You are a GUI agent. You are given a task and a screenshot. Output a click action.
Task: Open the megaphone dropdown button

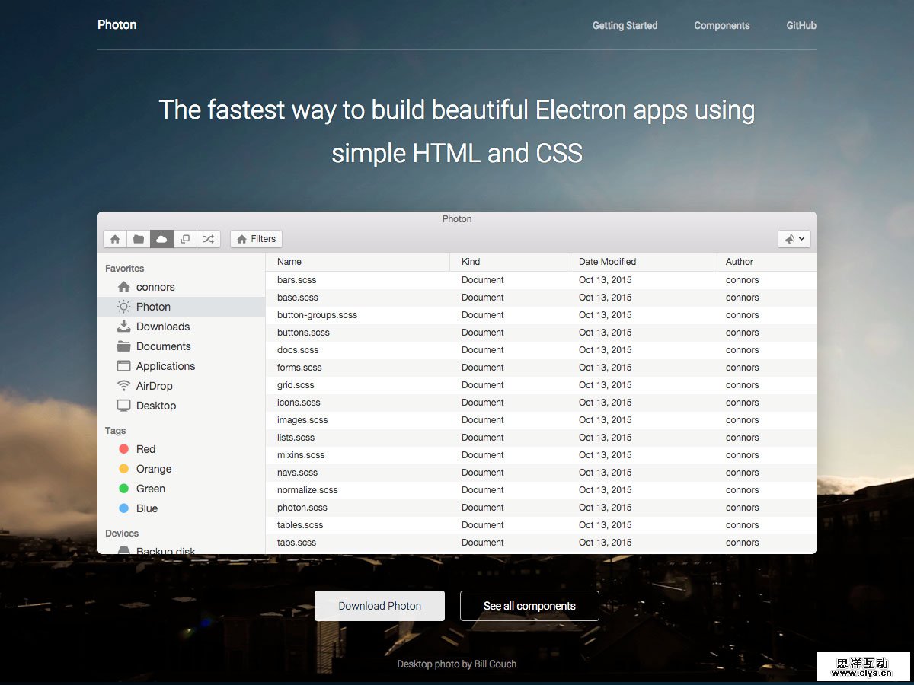pos(794,239)
